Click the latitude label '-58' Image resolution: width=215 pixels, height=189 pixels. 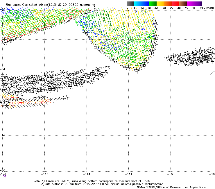click(3, 135)
